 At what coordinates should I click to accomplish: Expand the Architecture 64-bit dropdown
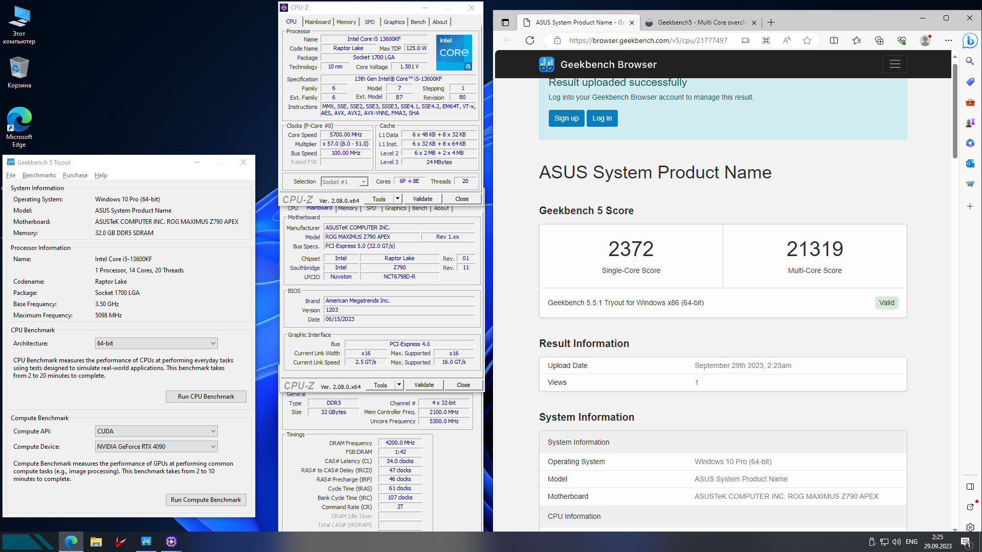[157, 343]
